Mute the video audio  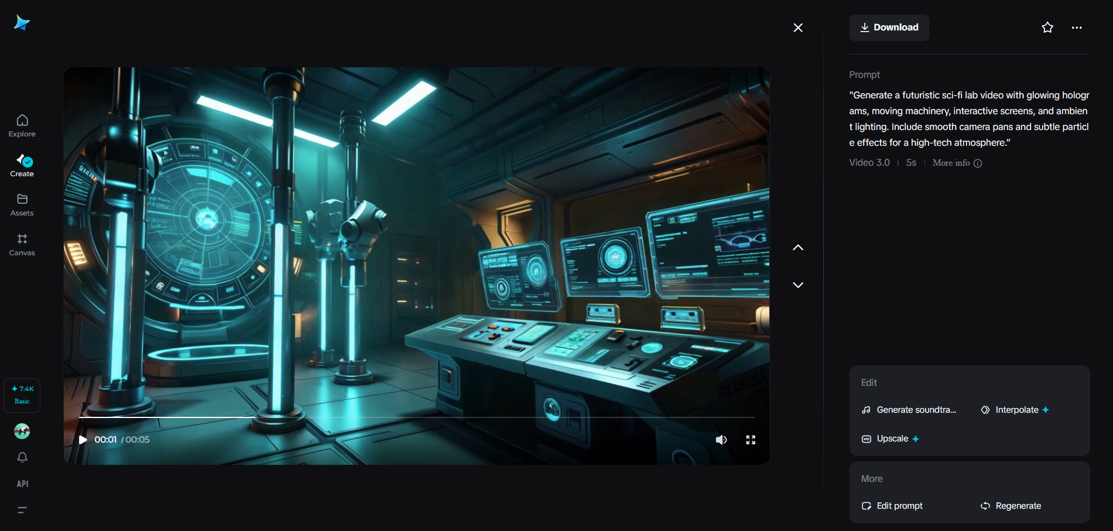pos(721,439)
